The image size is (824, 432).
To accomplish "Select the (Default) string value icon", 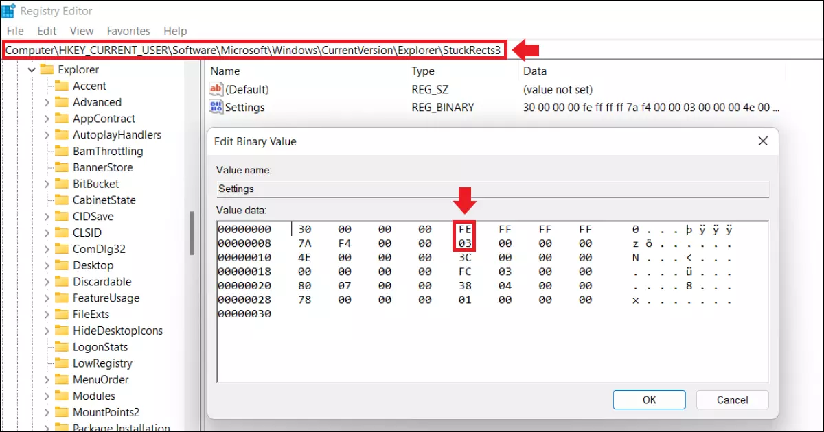I will [216, 89].
